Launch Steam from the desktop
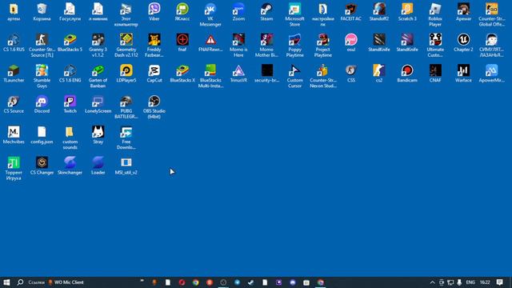 pyautogui.click(x=266, y=12)
